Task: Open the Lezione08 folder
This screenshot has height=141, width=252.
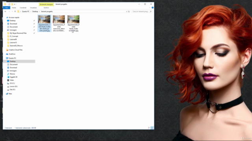Action: coord(13,39)
